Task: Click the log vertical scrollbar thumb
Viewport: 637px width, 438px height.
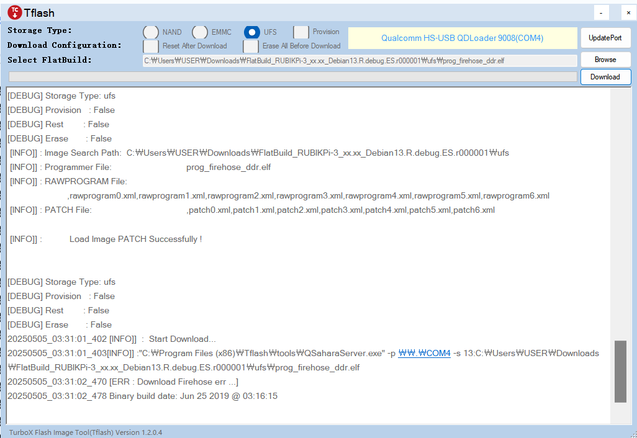Action: pos(620,372)
